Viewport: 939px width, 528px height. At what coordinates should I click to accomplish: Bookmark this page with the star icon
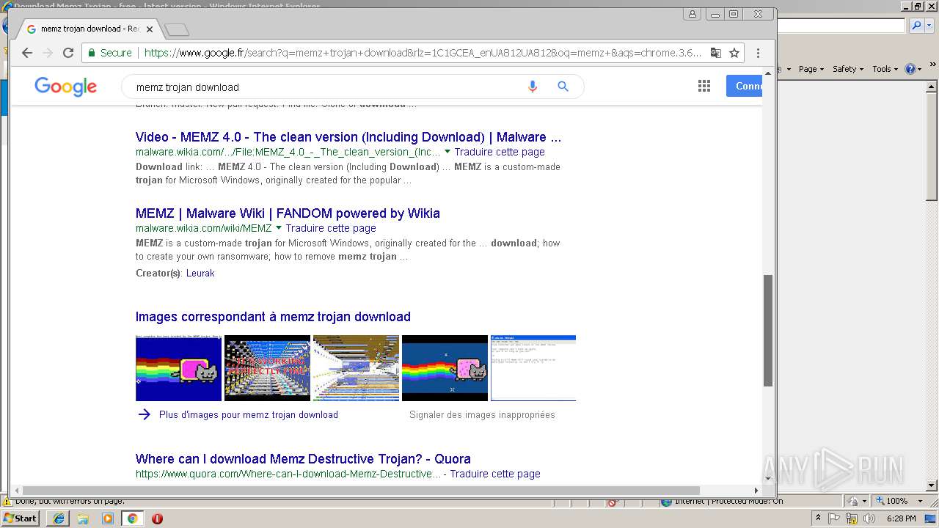pyautogui.click(x=734, y=53)
